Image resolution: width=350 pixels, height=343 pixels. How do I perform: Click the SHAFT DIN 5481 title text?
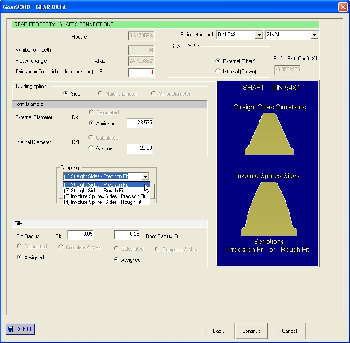click(271, 88)
